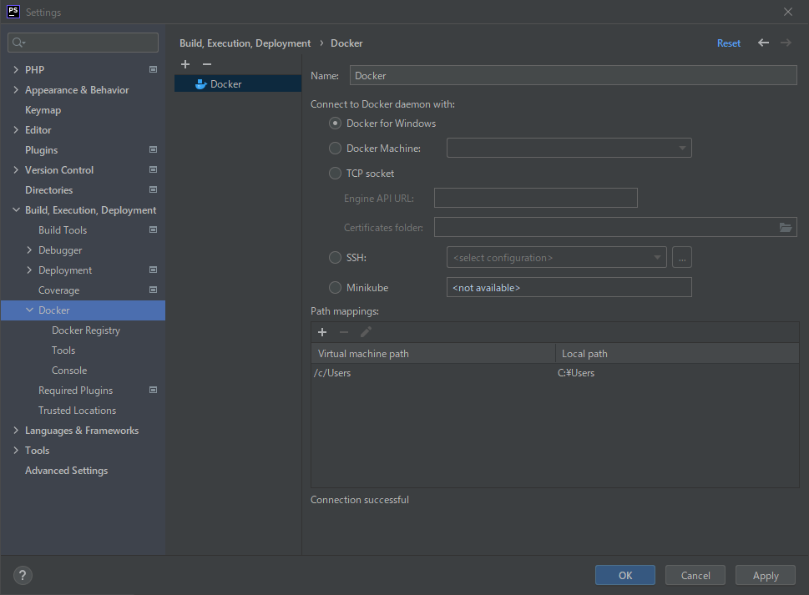Image resolution: width=809 pixels, height=595 pixels.
Task: Click the Reset link
Action: coord(728,43)
